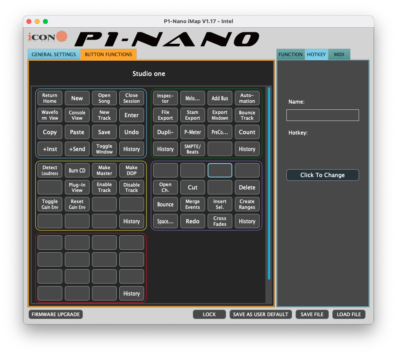Select the Save pad
397x355 pixels.
click(104, 132)
